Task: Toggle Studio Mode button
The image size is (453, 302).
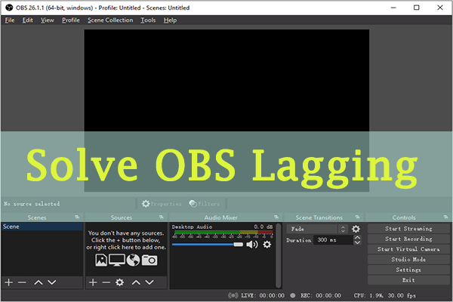Action: (408, 260)
